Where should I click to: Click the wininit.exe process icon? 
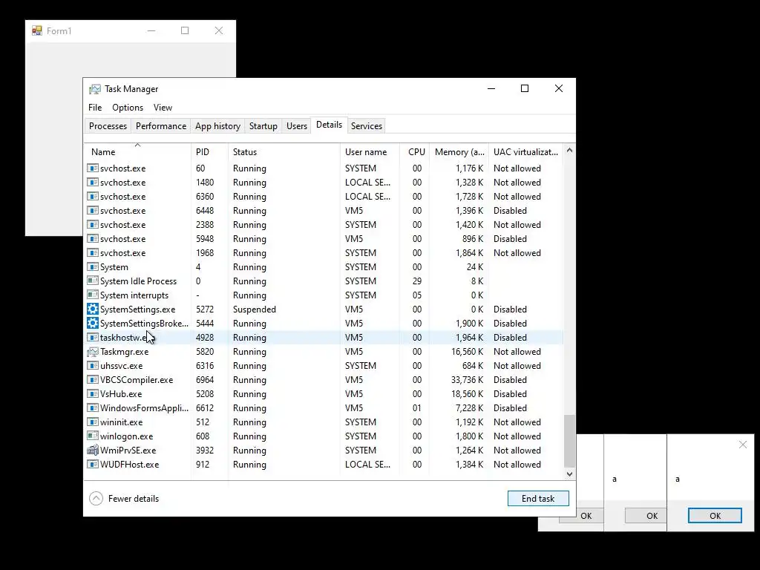93,422
